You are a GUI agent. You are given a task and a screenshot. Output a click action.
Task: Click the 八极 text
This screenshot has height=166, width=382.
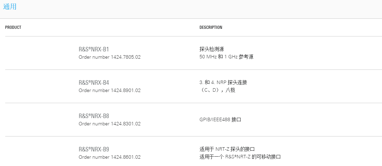click(230, 90)
